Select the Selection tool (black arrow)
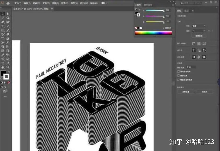 pyautogui.click(x=3, y=14)
